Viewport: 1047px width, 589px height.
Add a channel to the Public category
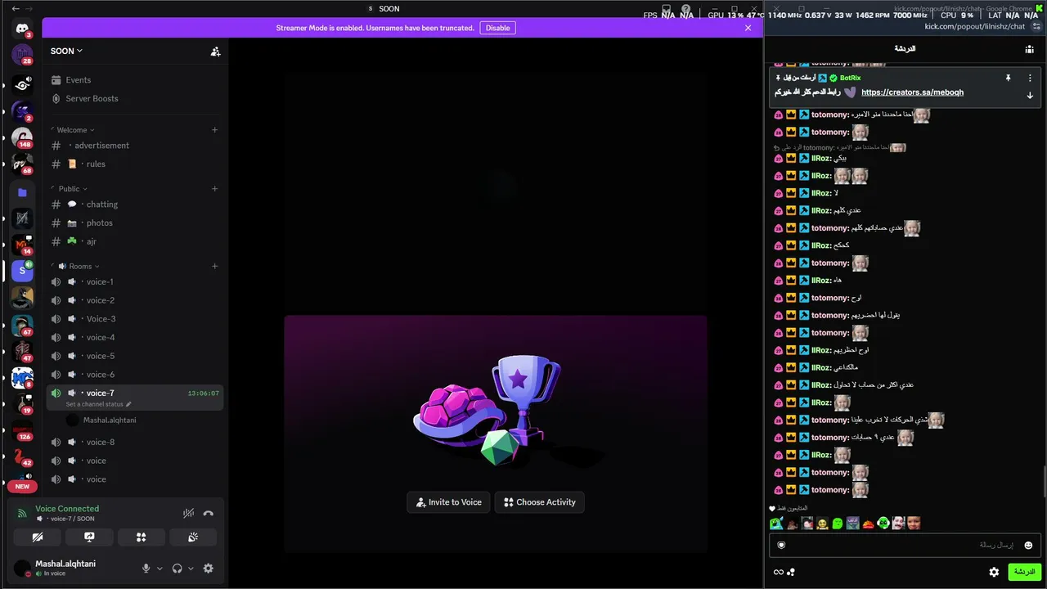[x=214, y=189]
